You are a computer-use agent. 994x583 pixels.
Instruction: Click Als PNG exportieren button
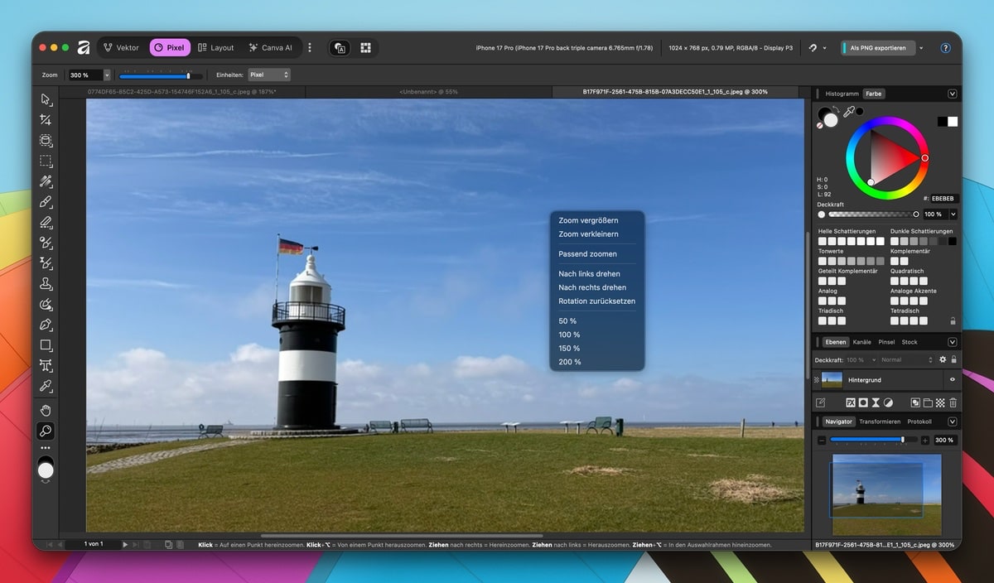pyautogui.click(x=878, y=48)
